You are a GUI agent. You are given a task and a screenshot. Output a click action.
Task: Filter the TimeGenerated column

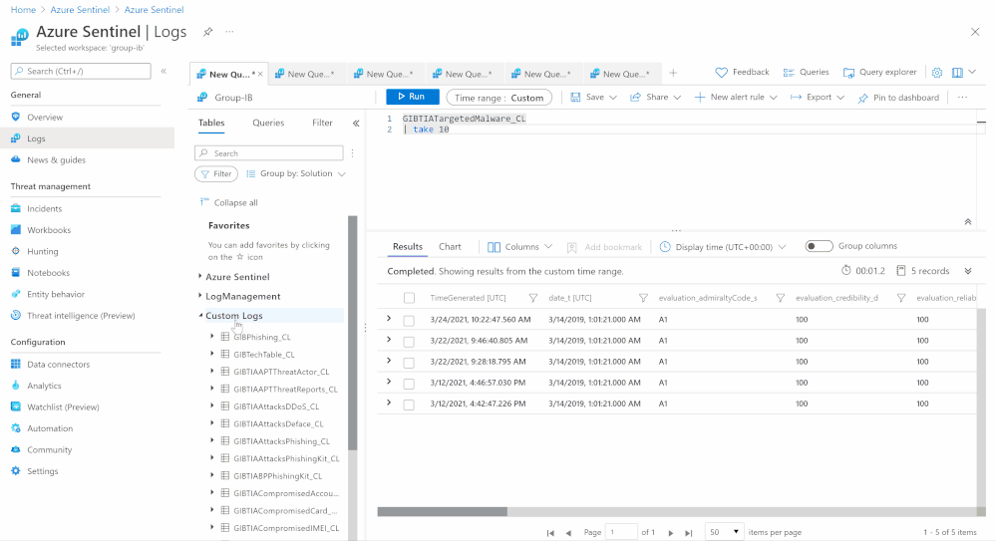coord(532,298)
